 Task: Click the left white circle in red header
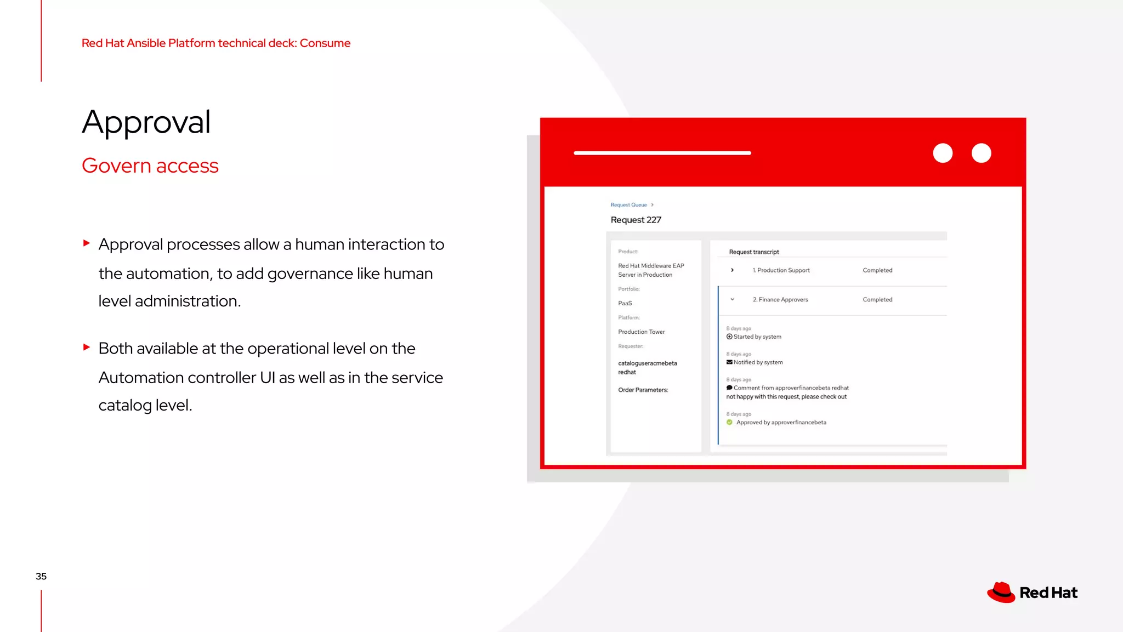[943, 153]
